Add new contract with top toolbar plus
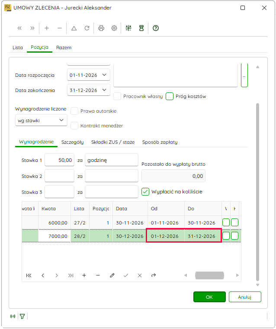The height and width of the screenshot is (329, 276). point(47,28)
